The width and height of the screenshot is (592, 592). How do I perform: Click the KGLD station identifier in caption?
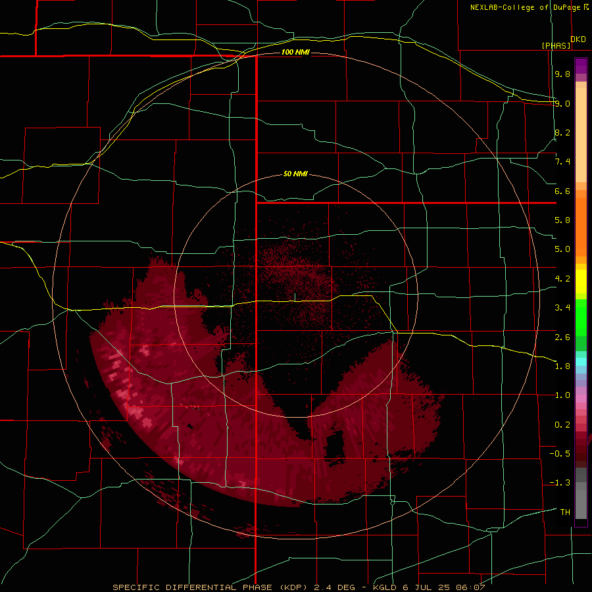(384, 587)
